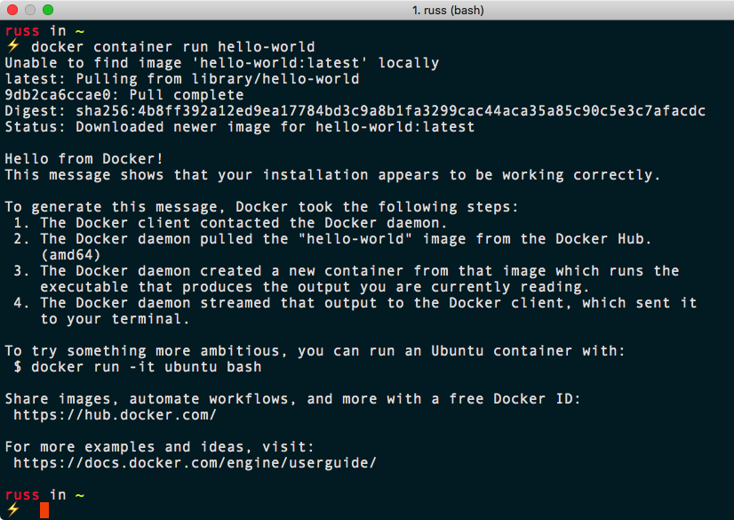The height and width of the screenshot is (520, 734).
Task: Click the tilde home directory indicator
Action: pos(76,30)
